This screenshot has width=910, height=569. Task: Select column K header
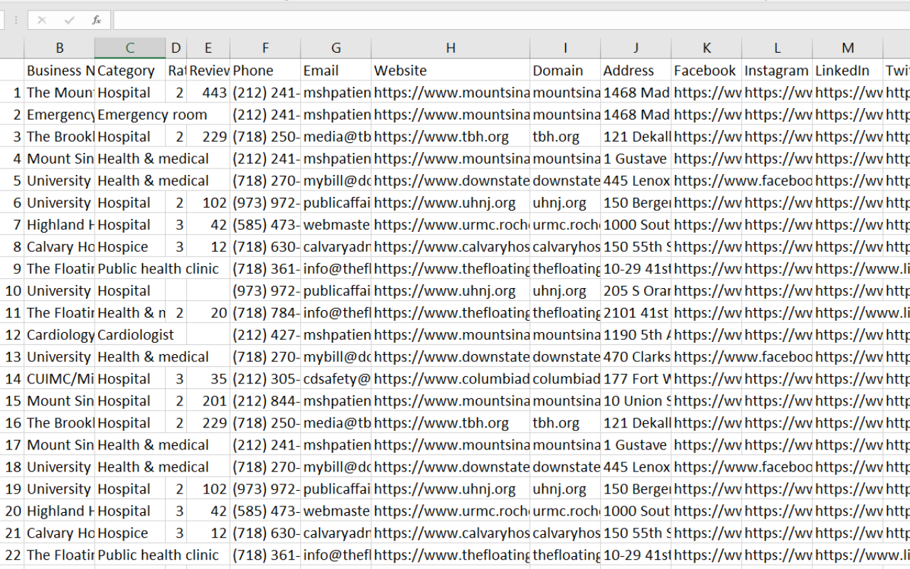pyautogui.click(x=707, y=48)
